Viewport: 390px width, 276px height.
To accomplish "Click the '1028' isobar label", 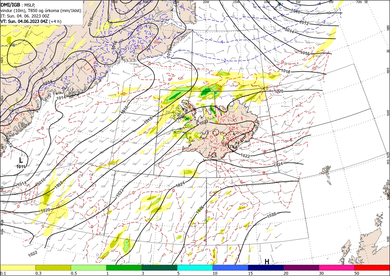I will click(x=271, y=215).
